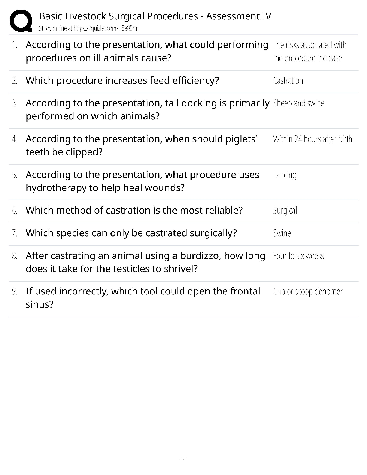Click the answer 'The risks associated with'
Viewport: 367px width, 475px height.
pos(309,45)
